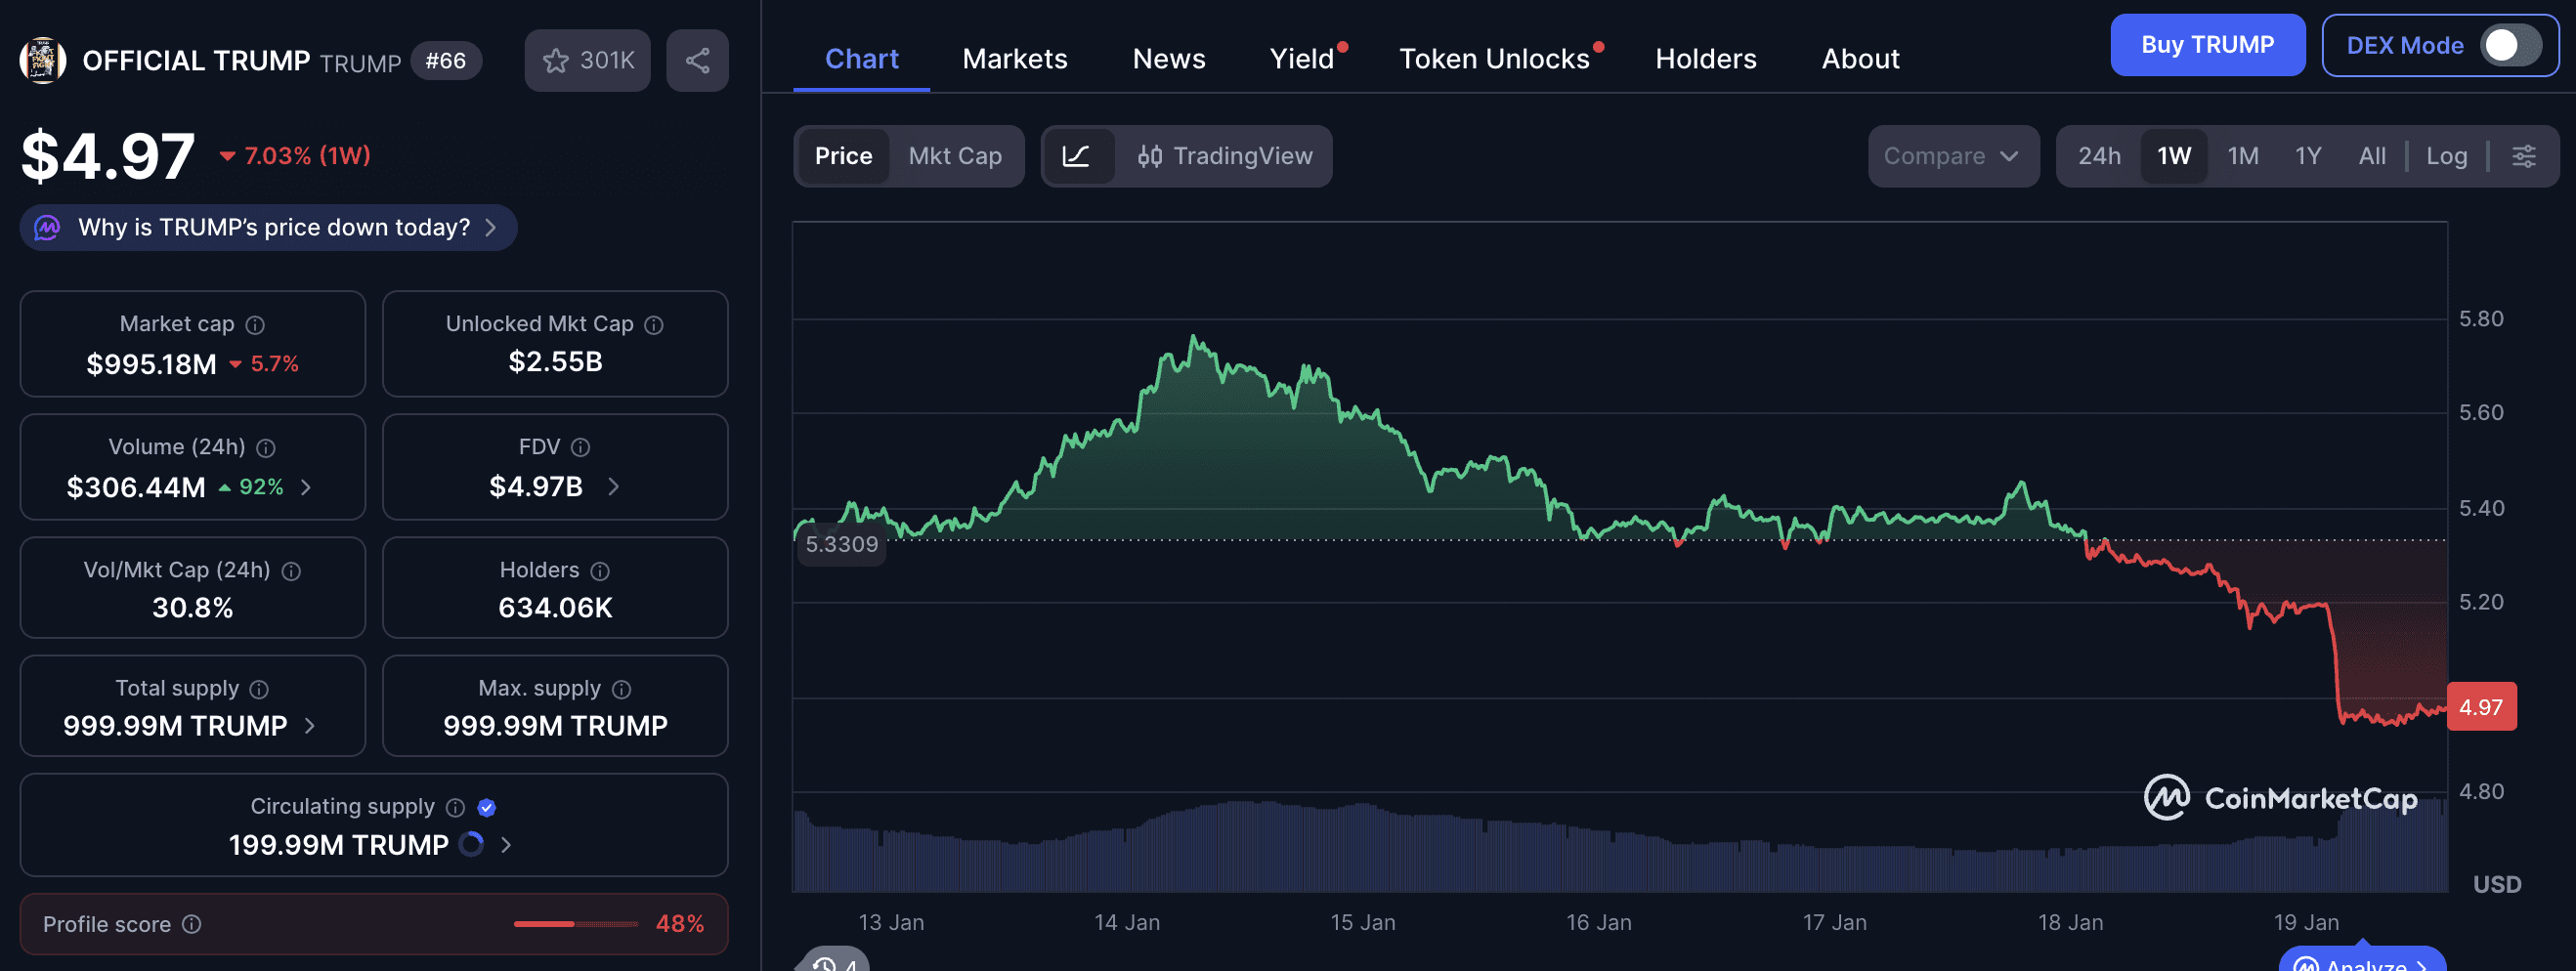Open chart customization settings icon
Image resolution: width=2576 pixels, height=971 pixels.
click(2525, 156)
